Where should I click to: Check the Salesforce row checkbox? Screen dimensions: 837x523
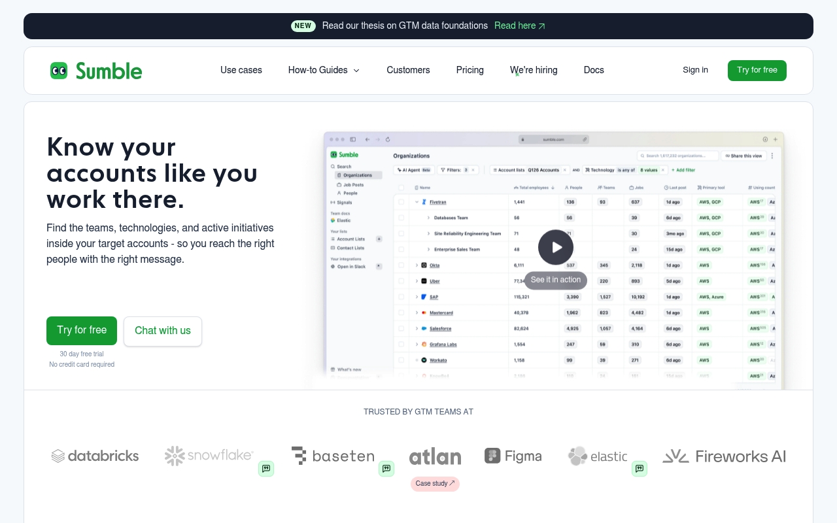pos(401,329)
